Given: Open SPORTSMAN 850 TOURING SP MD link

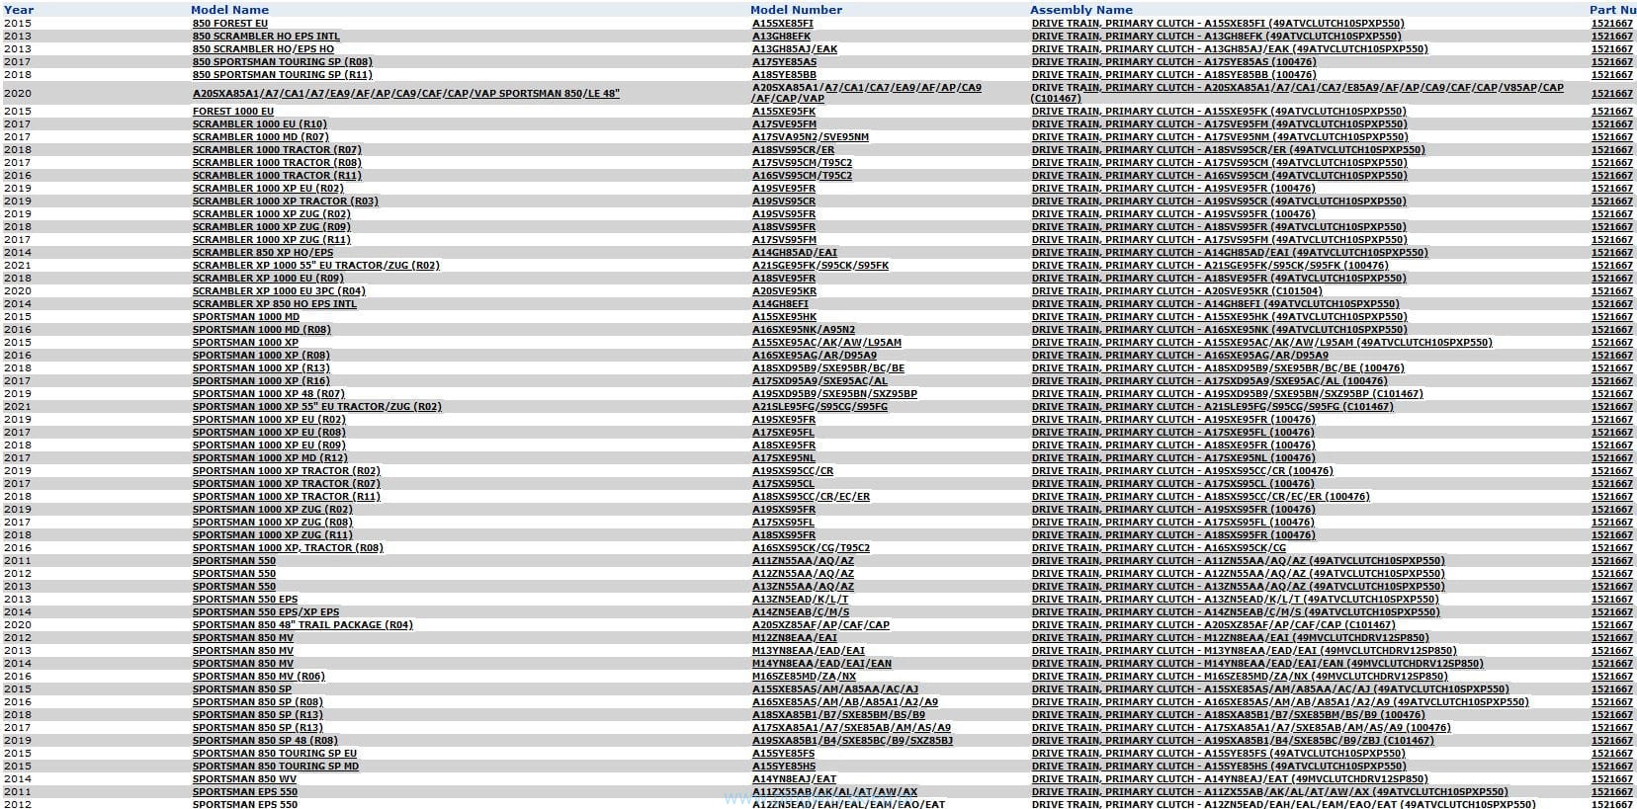Looking at the screenshot, I should (275, 767).
